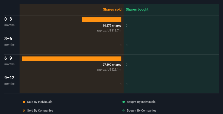This screenshot has height=114, width=223.
Task: Click the 'Bought By Individuals' green legend dot
Action: coord(124,102)
